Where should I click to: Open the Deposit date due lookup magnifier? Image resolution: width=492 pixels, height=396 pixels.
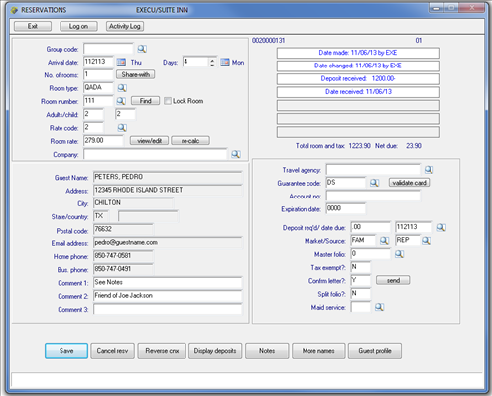pyautogui.click(x=441, y=227)
